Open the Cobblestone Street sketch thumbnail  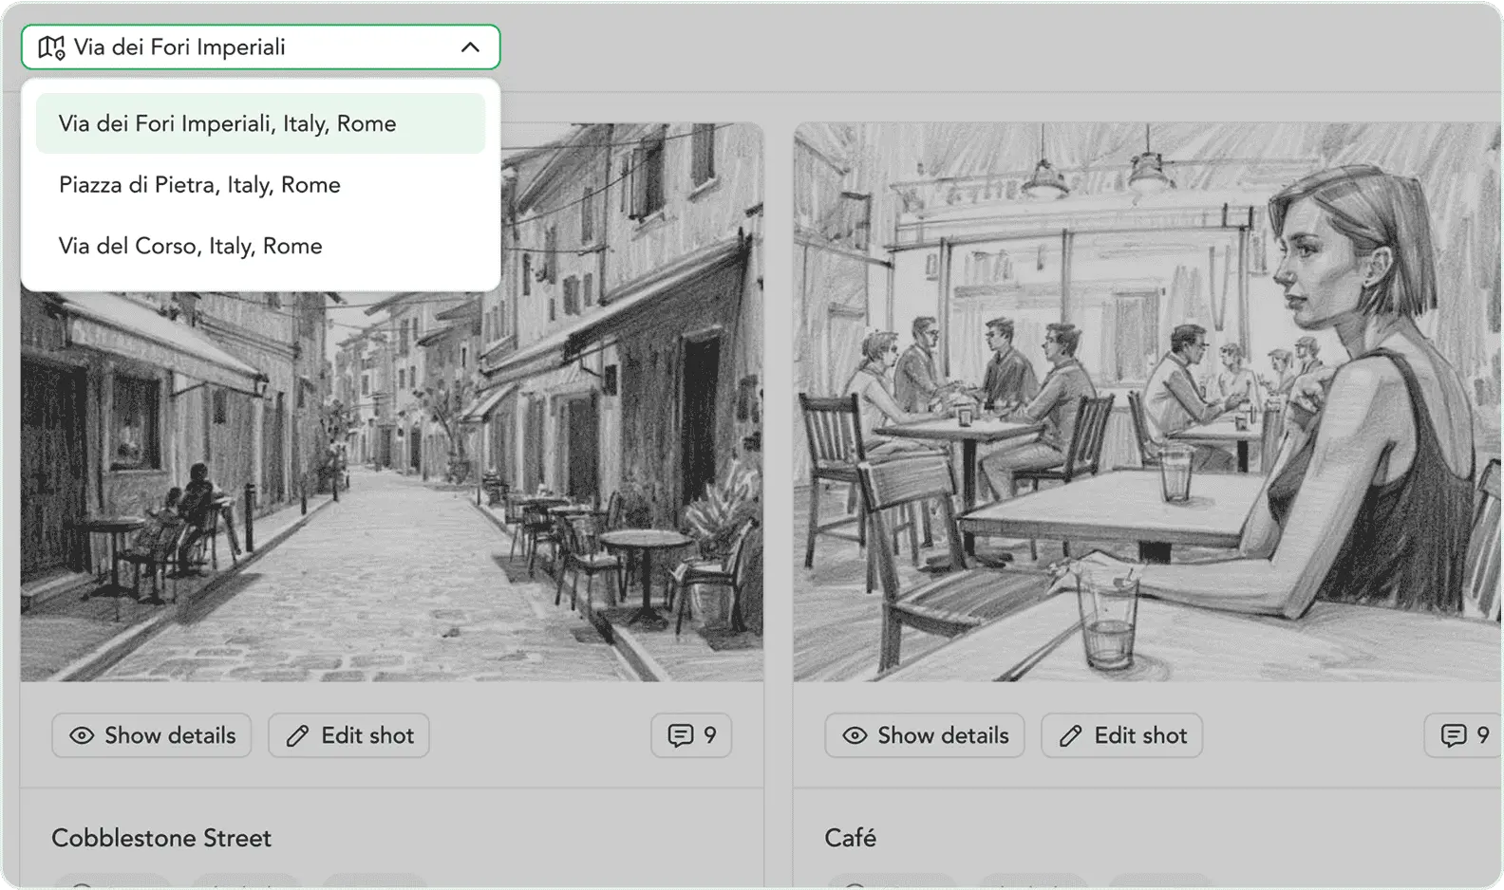point(391,493)
